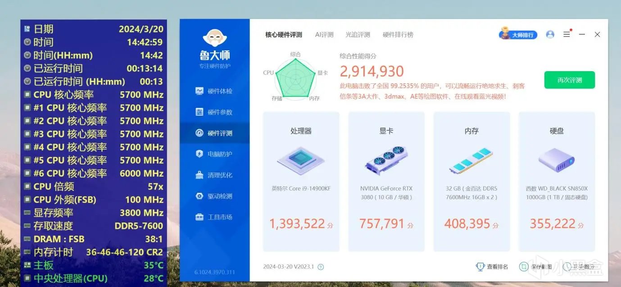This screenshot has width=621, height=287.
Task: Click the clock icon beside 时间
Action: (27, 42)
